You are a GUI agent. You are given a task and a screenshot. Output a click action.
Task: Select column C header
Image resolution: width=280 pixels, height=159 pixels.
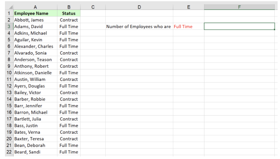93,7
